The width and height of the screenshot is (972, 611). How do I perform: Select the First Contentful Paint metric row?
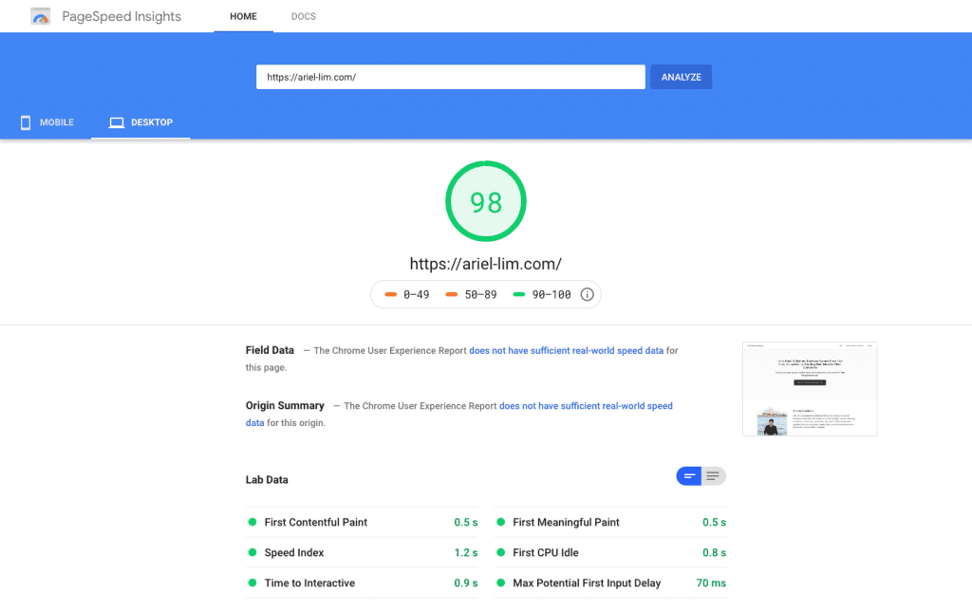tap(362, 523)
